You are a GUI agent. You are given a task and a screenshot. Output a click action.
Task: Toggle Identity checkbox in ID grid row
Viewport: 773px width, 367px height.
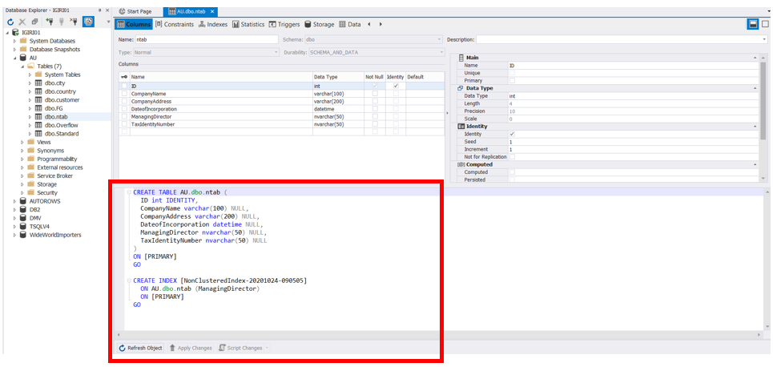[x=396, y=86]
